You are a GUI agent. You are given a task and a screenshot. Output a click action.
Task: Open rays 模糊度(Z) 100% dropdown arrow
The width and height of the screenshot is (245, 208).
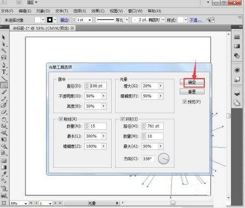(103, 146)
